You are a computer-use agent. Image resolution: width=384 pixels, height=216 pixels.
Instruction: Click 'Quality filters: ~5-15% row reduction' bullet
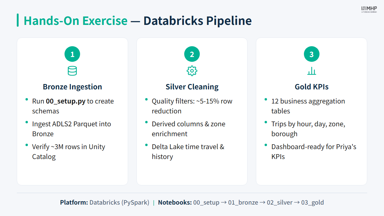[192, 106]
